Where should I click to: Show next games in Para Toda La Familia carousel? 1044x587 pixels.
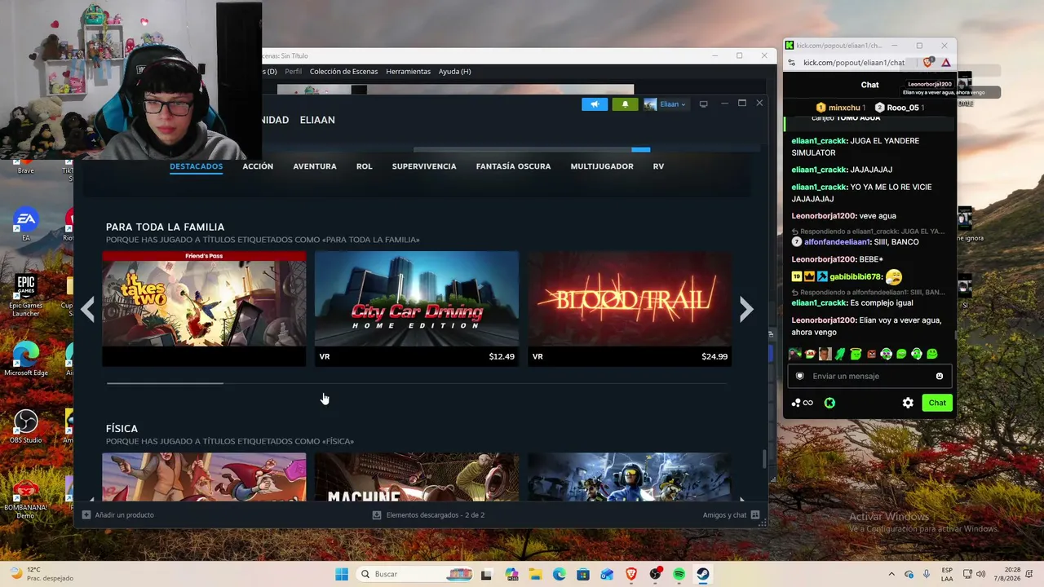click(x=746, y=309)
